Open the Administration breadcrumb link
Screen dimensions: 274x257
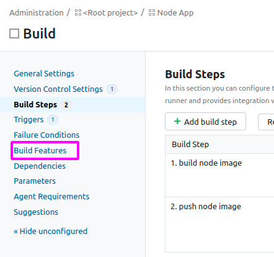pos(37,13)
